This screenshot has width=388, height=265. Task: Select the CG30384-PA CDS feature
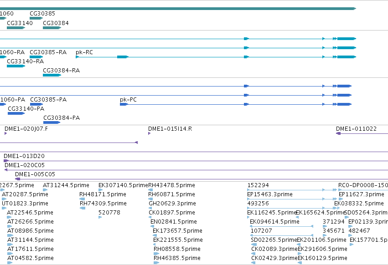(52, 122)
